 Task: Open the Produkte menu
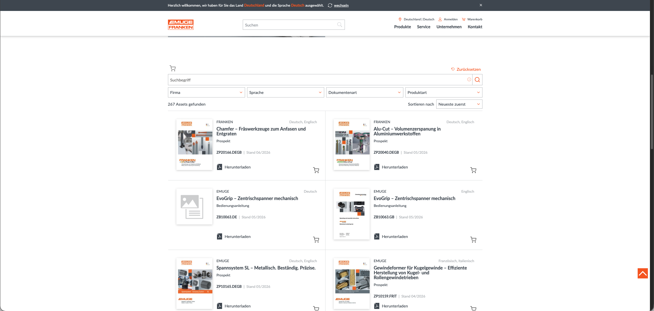tap(403, 27)
